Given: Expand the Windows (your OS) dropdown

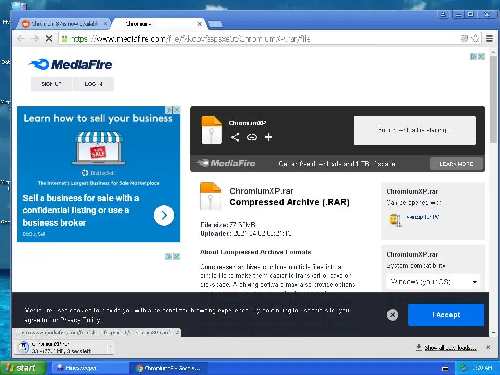Looking at the screenshot, I should coord(434,282).
